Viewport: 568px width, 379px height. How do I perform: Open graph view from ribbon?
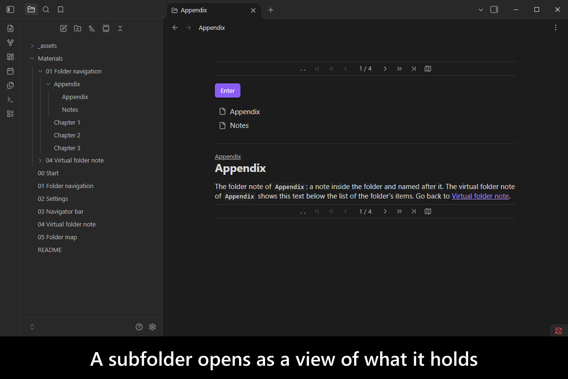10,43
